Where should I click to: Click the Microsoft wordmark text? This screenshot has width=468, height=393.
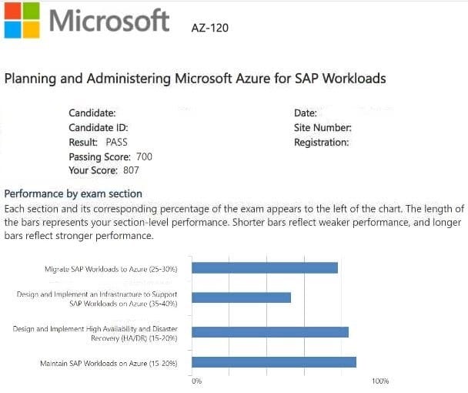(x=109, y=21)
